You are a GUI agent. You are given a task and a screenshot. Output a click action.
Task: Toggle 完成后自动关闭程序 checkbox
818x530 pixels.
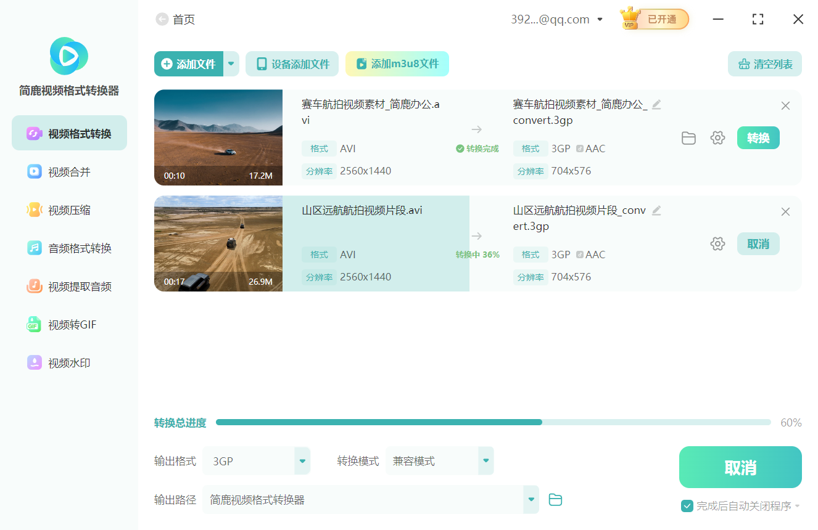687,506
